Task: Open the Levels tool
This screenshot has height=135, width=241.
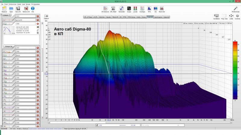Action: click(x=135, y=9)
